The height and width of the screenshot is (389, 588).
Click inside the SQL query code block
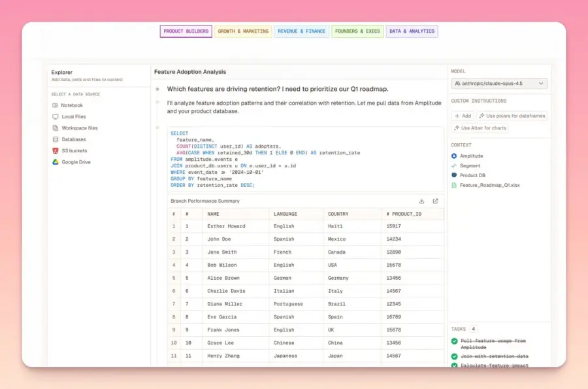click(x=306, y=159)
